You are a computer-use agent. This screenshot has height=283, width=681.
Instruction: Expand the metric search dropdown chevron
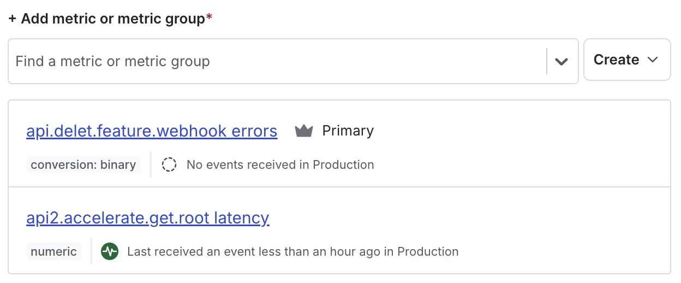(561, 61)
